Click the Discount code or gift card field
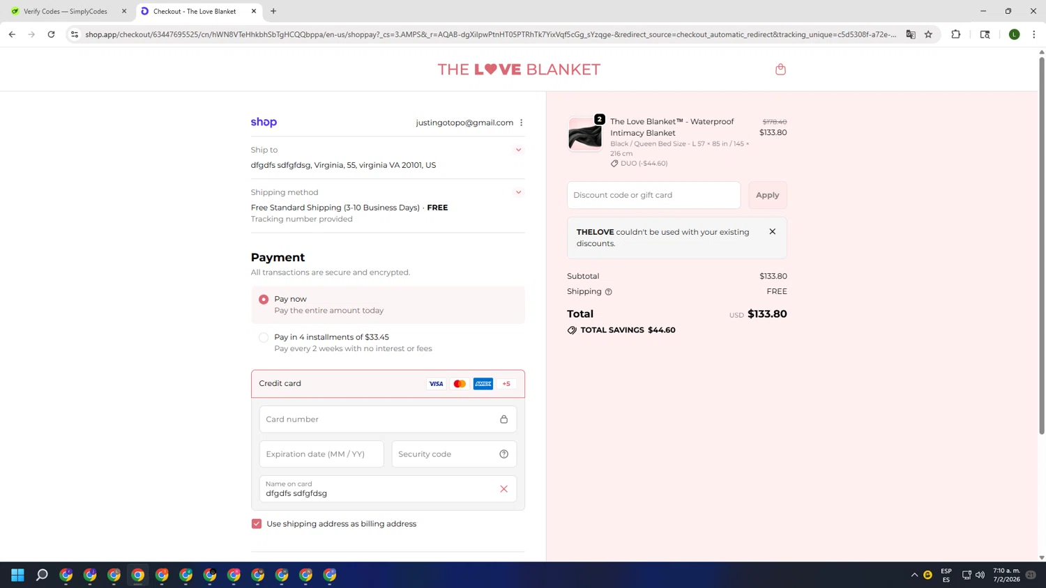 tap(653, 195)
